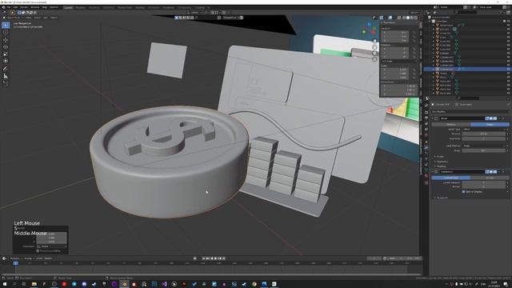
Task: Open the File menu
Action: (9, 7)
